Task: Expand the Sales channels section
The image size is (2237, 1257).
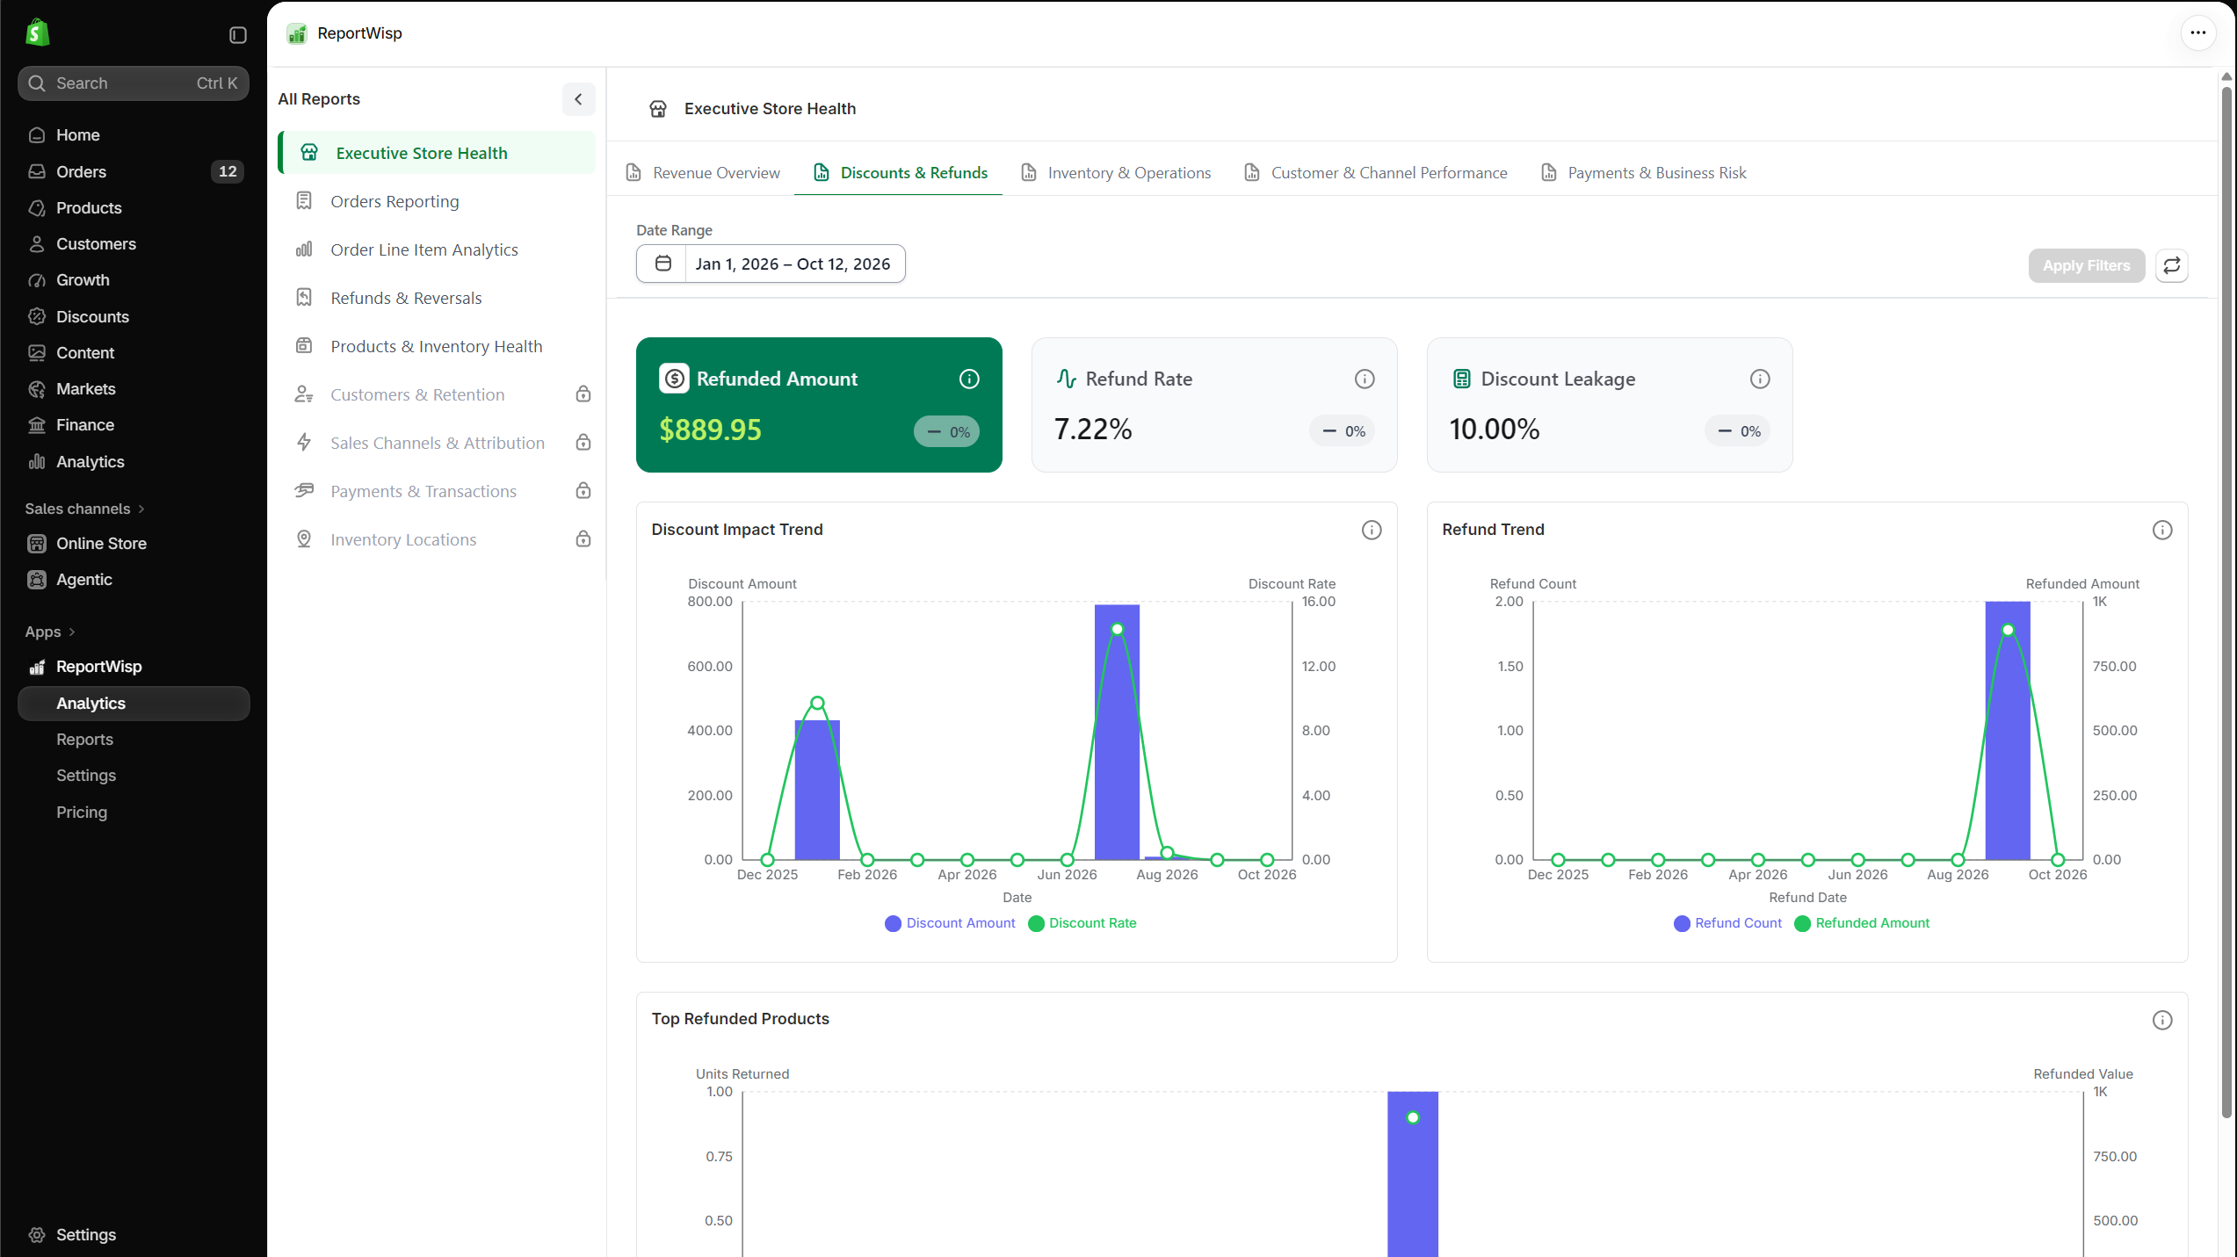Action: coord(84,509)
